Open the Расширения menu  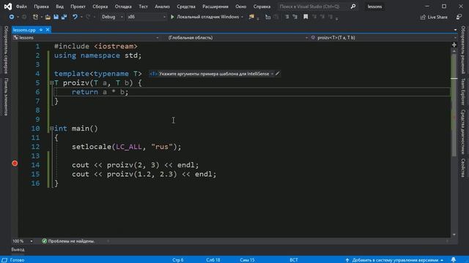(215, 7)
